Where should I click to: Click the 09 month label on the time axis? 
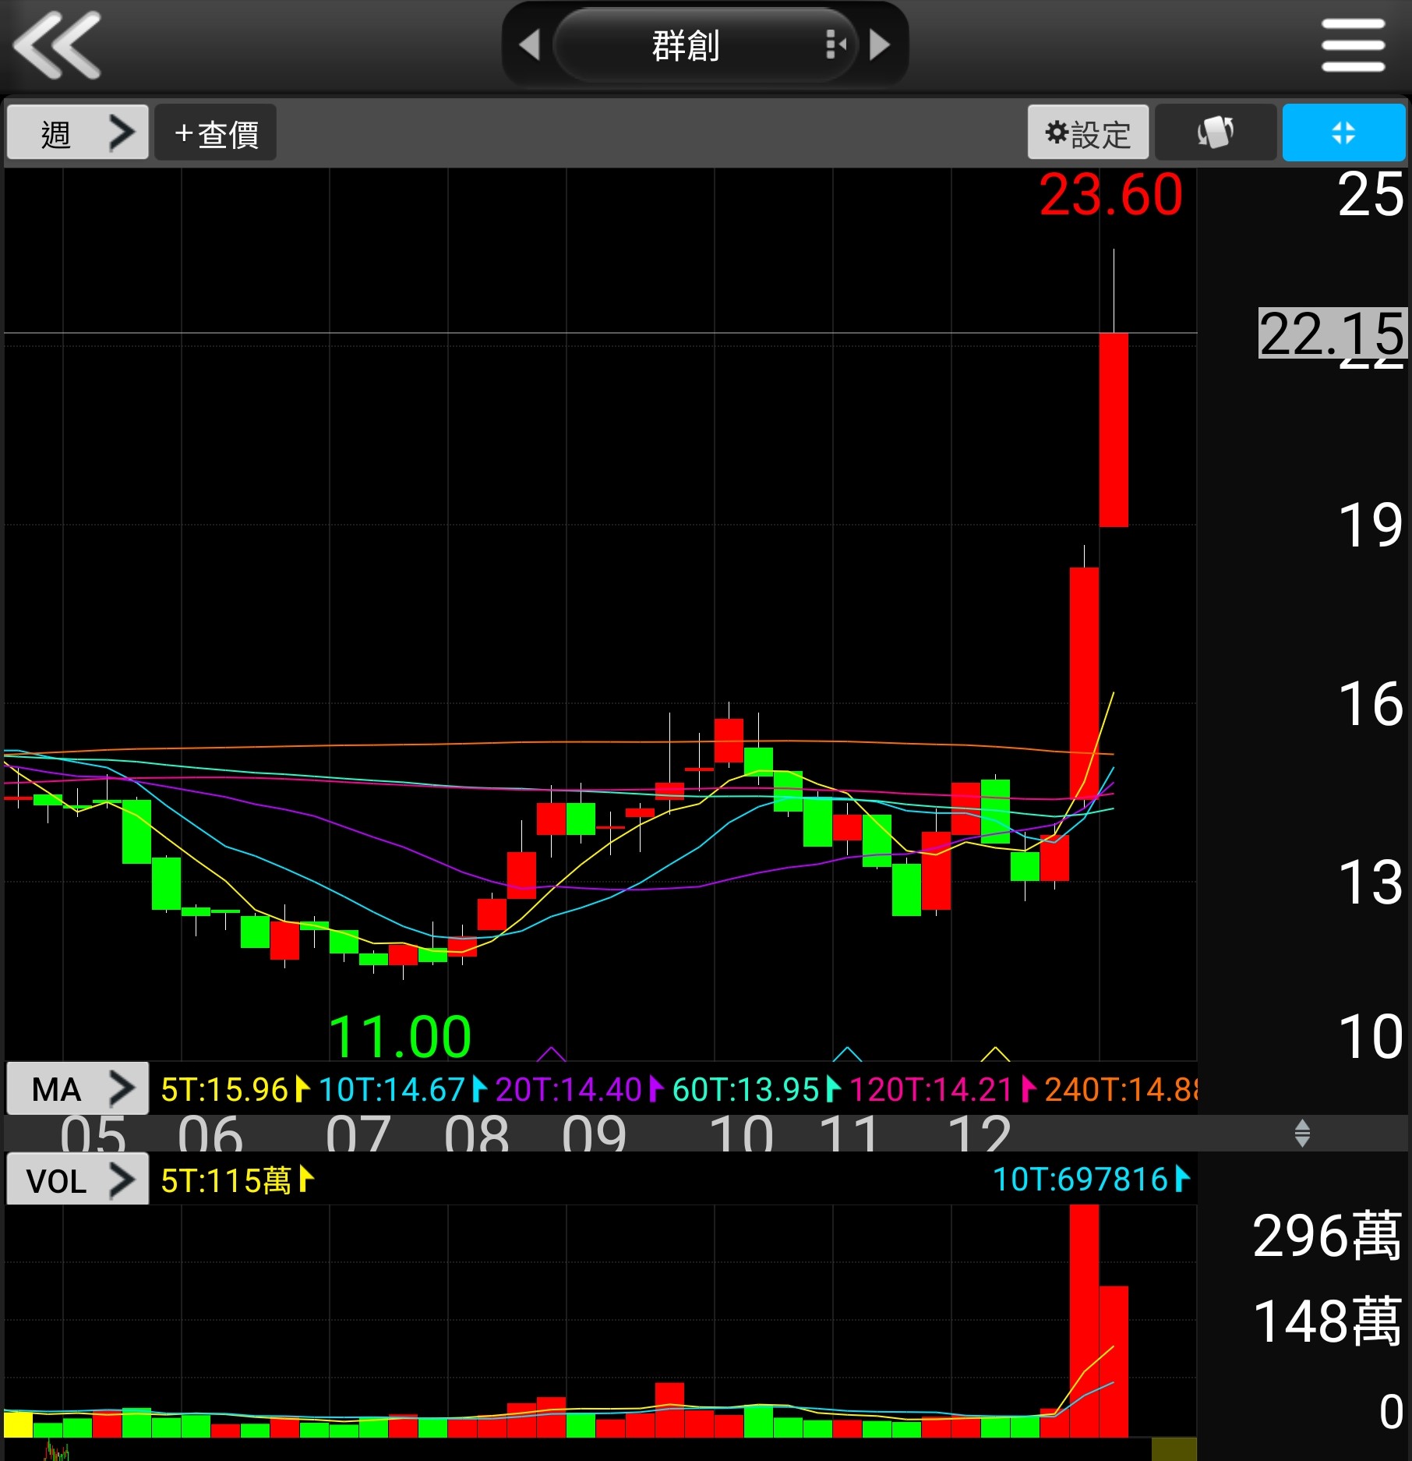coord(594,1134)
